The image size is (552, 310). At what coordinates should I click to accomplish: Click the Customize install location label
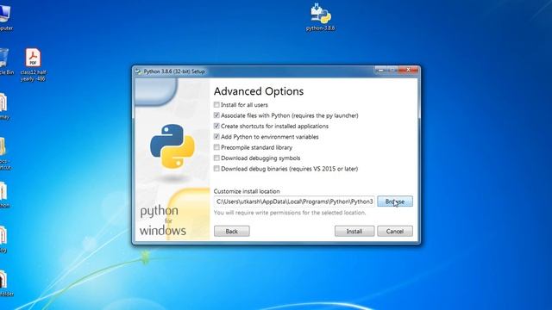tap(247, 191)
